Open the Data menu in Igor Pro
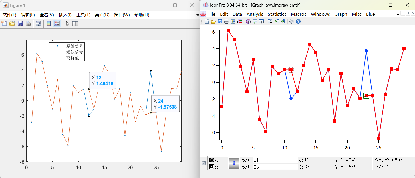This screenshot has height=178, width=415. (x=237, y=14)
